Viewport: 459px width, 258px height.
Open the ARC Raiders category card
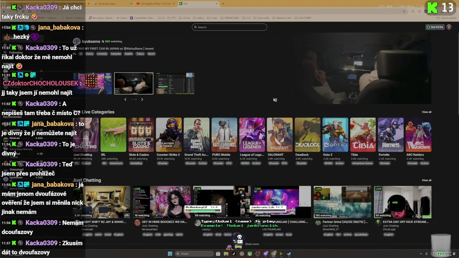418,135
